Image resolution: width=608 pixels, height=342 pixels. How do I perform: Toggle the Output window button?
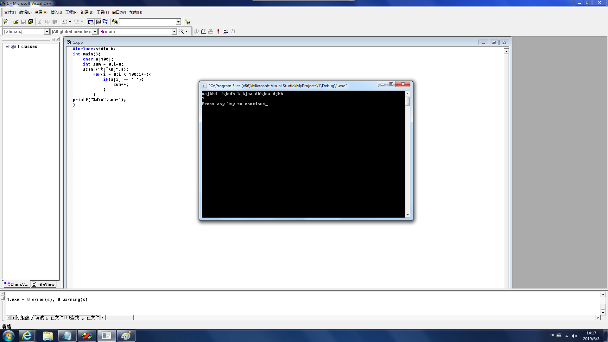coord(98,22)
